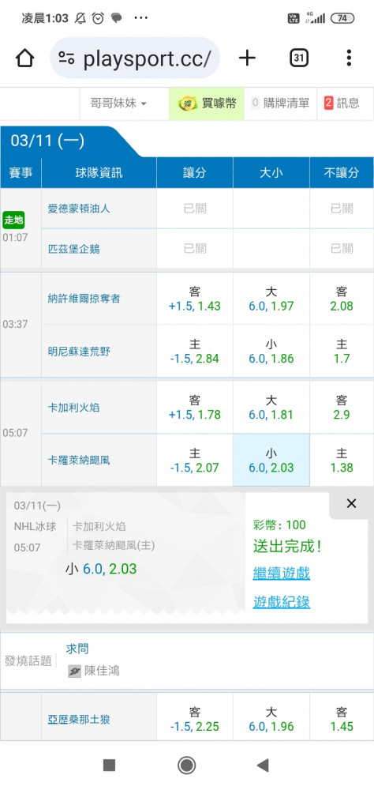Select 主 1.7 moneyline for 明尼蘇達荒野
Screen dimensions: 374x790
342,352
